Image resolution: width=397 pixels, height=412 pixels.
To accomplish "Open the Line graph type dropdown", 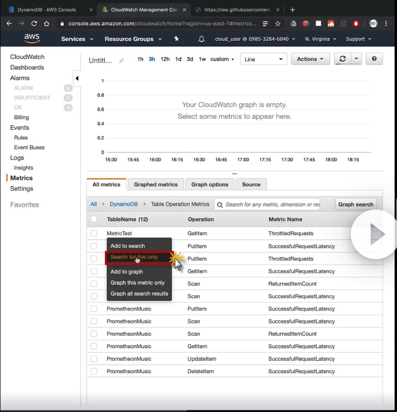I will 263,59.
